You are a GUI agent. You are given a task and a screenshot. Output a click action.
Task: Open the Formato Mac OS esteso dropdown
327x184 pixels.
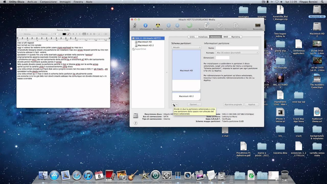point(237,53)
